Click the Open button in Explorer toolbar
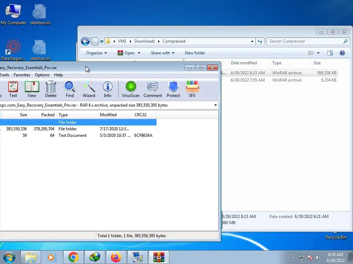The height and width of the screenshot is (264, 353). [126, 53]
